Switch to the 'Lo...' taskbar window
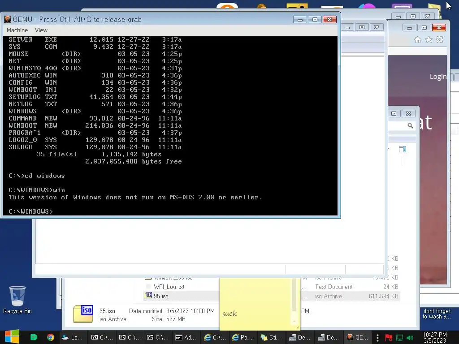459x344 pixels. [x=73, y=337]
